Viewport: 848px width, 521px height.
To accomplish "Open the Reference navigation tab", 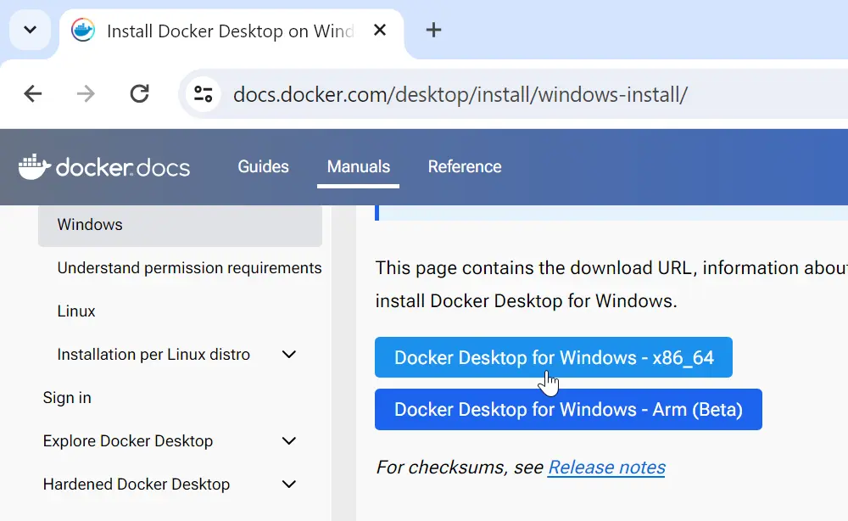I will pos(465,166).
